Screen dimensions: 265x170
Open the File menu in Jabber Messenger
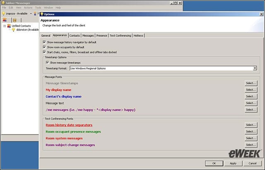pyautogui.click(x=4, y=7)
